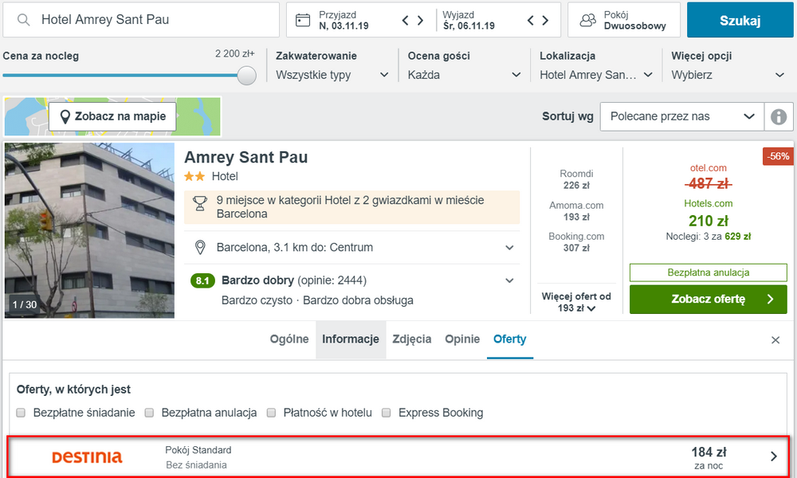Switch to the Opinie tab

click(462, 339)
